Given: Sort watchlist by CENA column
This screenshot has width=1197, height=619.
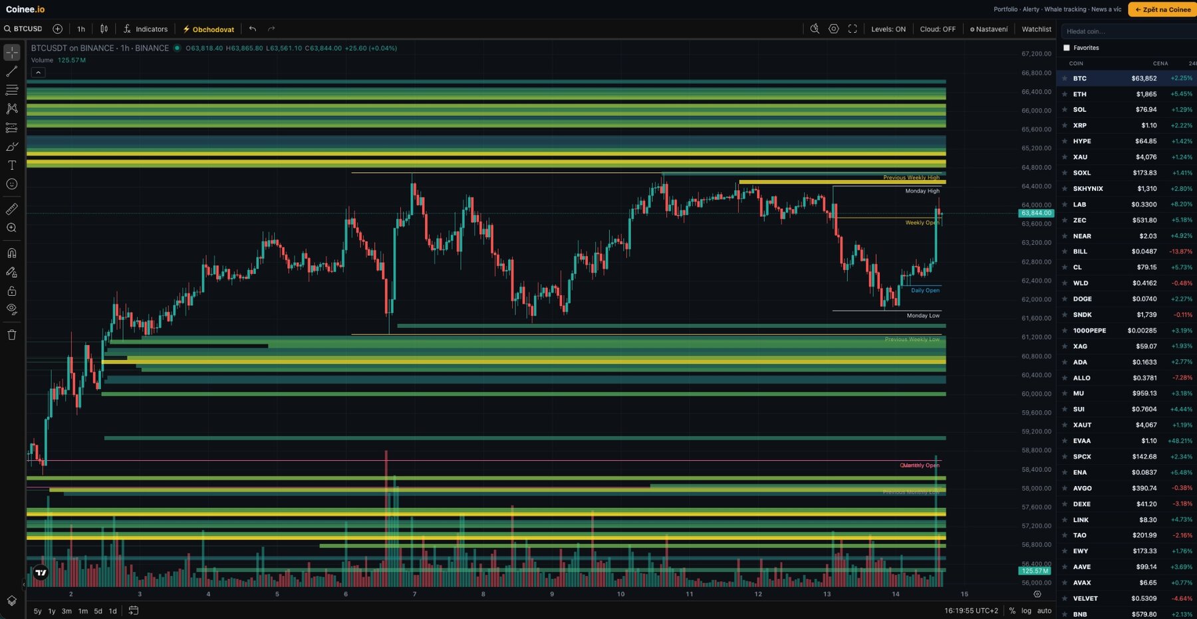Looking at the screenshot, I should [1160, 64].
